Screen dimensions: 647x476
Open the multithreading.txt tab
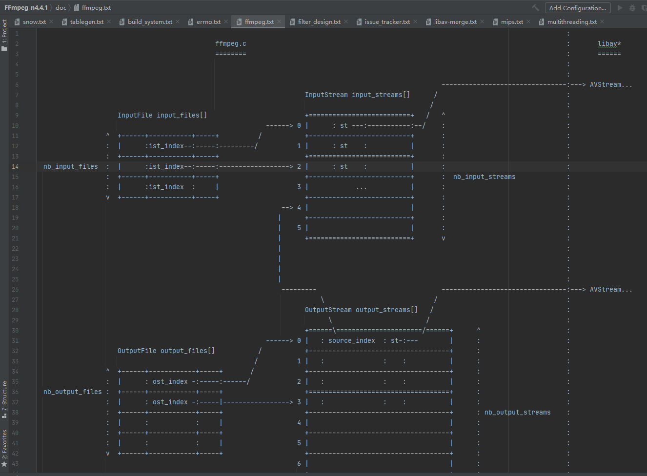pyautogui.click(x=572, y=21)
